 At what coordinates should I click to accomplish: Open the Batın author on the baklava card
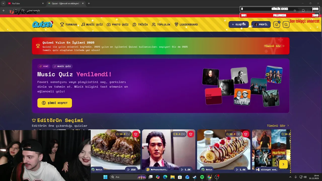pyautogui.click(x=97, y=170)
